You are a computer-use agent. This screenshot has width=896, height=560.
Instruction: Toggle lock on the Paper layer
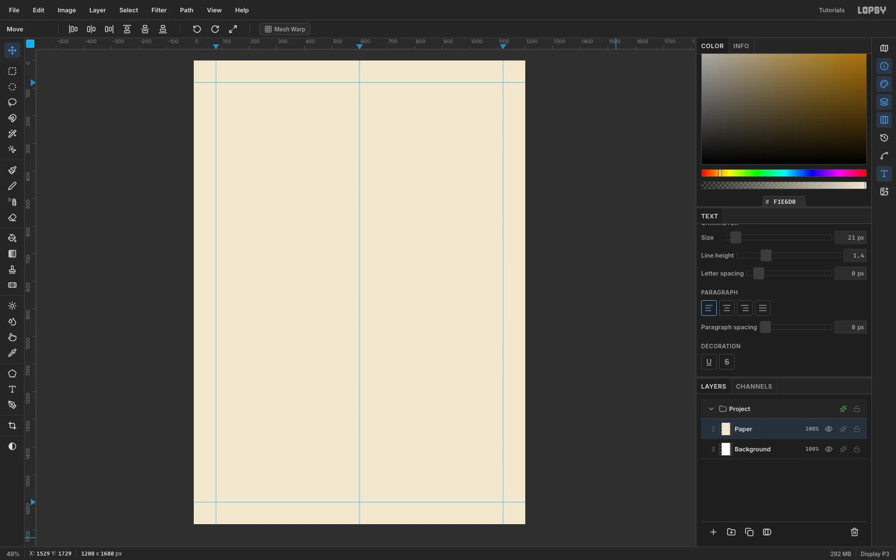pyautogui.click(x=857, y=429)
